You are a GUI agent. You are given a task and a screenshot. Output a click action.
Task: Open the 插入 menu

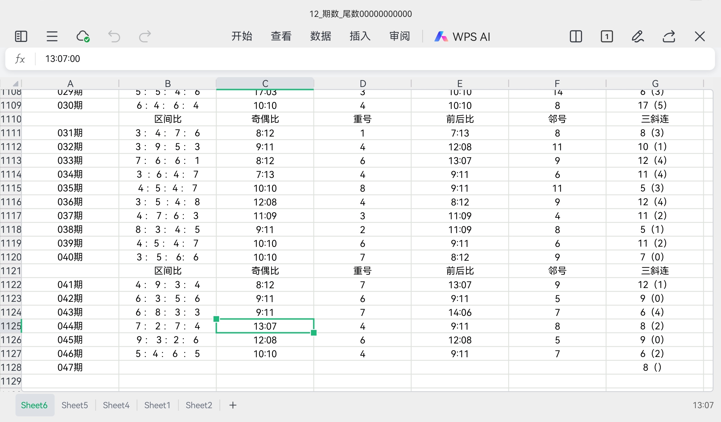[x=360, y=37]
